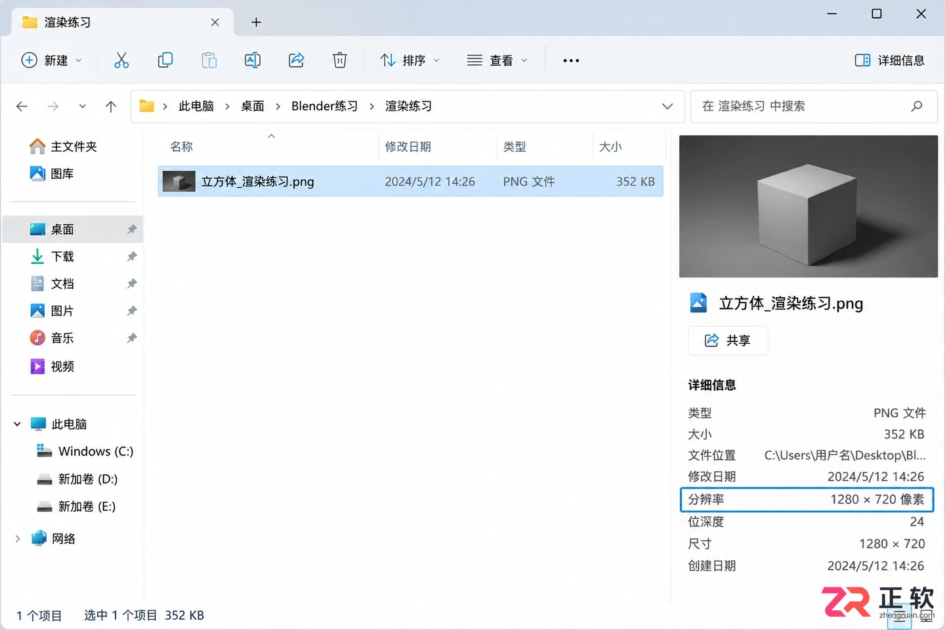This screenshot has height=630, width=945.
Task: Unpin 图片 from quick access
Action: point(132,310)
